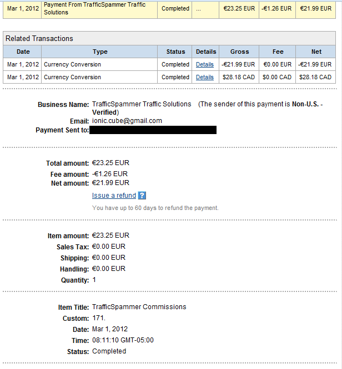This screenshot has width=342, height=369.
Task: Click the Fee amount value -€1.26 EUR
Action: (x=110, y=174)
